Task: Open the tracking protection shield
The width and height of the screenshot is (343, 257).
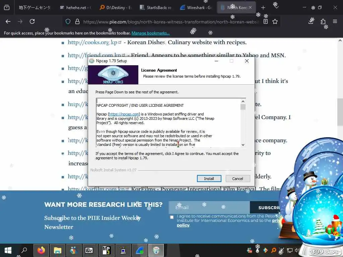Action: pyautogui.click(x=68, y=21)
